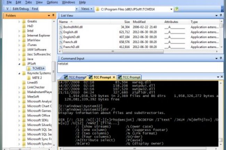Open the tab list dropdown arrow beside the tabs

tap(218, 77)
